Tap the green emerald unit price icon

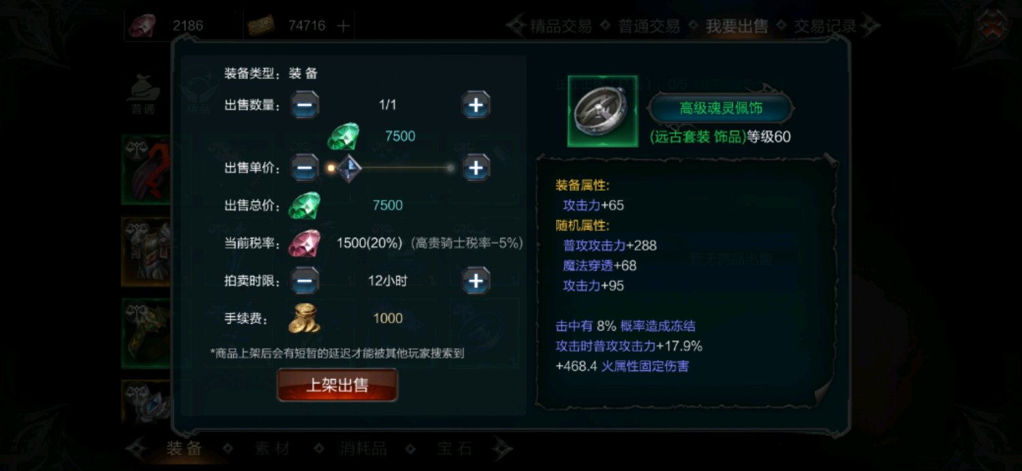point(343,136)
